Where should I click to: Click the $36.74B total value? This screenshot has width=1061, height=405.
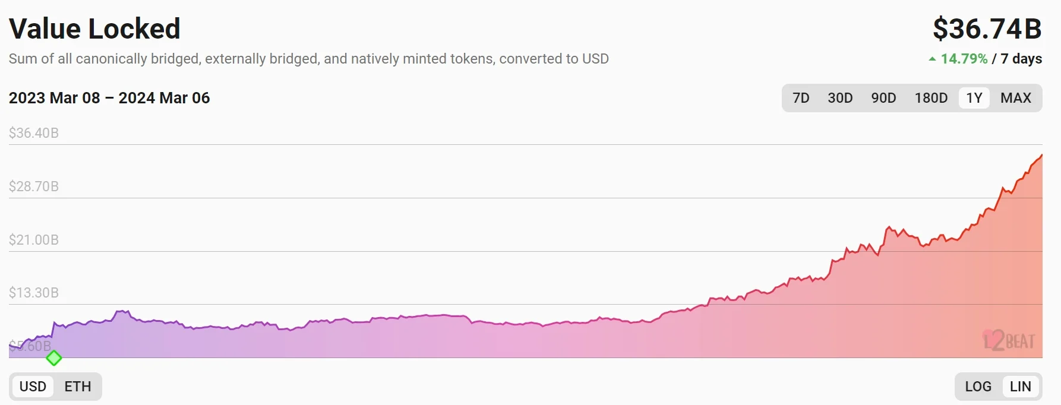coord(987,29)
